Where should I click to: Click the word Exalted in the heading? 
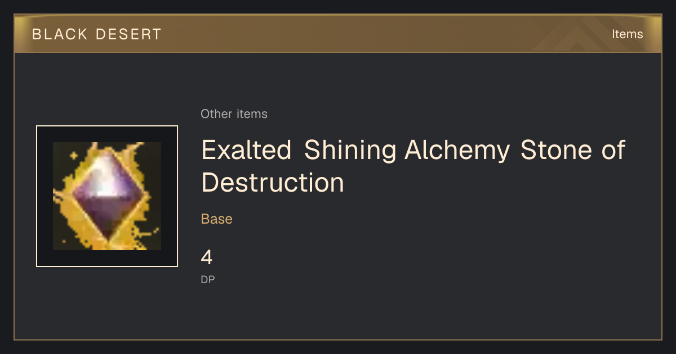pos(246,150)
